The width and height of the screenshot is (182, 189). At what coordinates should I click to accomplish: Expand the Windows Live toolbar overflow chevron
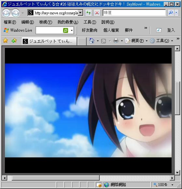pos(146,28)
